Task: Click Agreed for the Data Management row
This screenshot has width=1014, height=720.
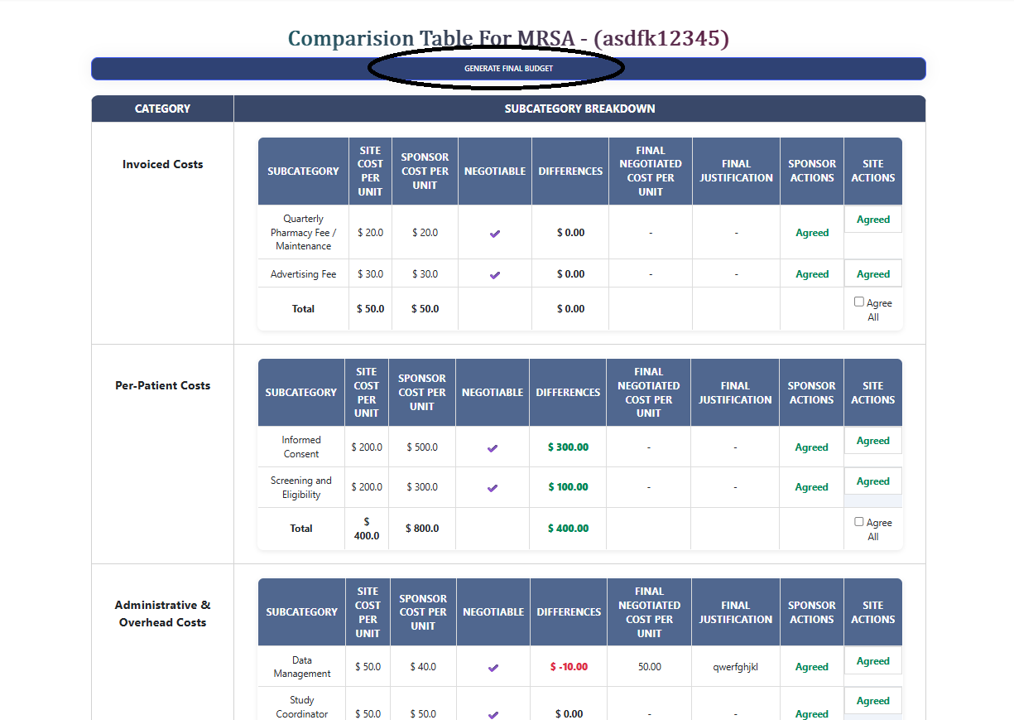Action: [872, 660]
